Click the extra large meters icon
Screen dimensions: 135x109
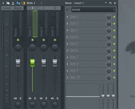pyautogui.click(x=13, y=3)
